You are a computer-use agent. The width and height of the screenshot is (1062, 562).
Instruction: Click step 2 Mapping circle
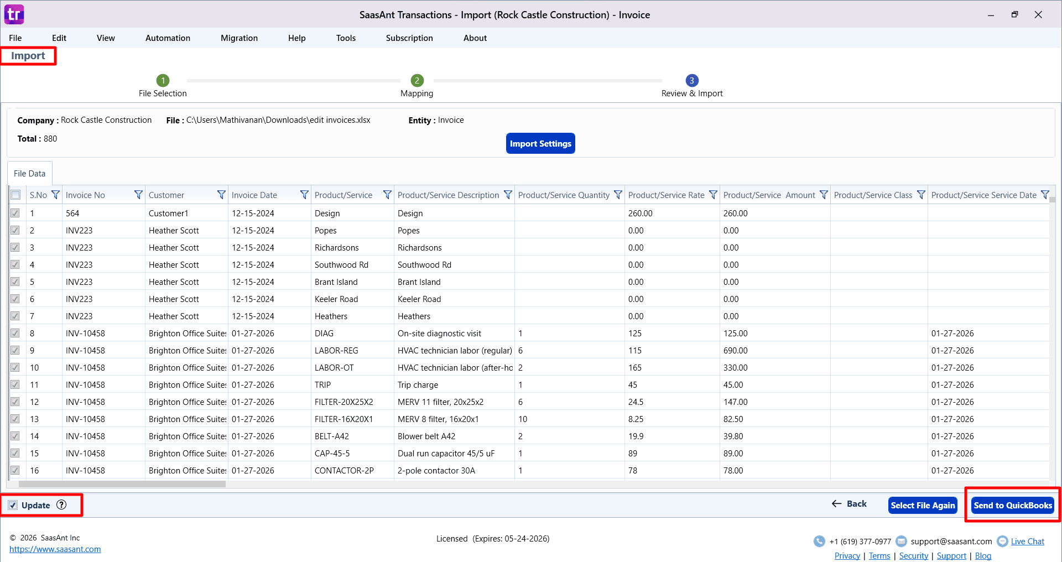point(417,80)
